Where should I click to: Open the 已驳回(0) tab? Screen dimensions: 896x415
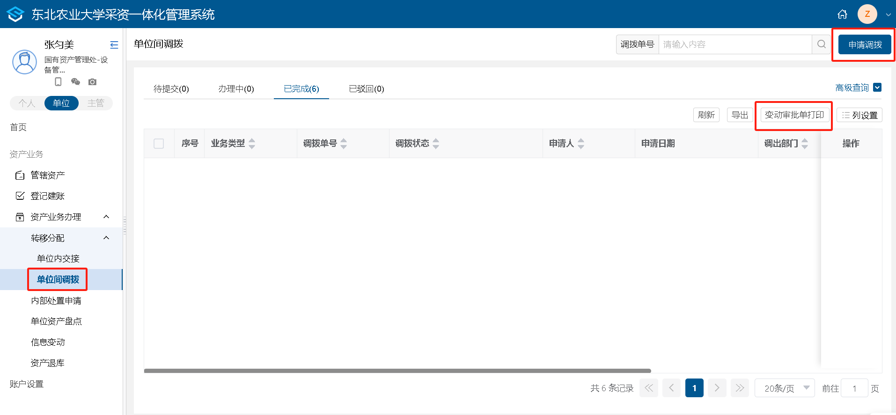pos(366,89)
